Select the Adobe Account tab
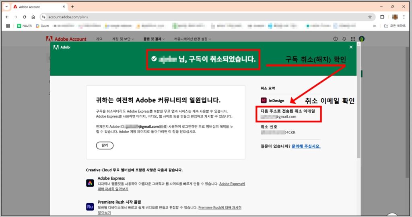The width and height of the screenshot is (412, 217). click(39, 7)
